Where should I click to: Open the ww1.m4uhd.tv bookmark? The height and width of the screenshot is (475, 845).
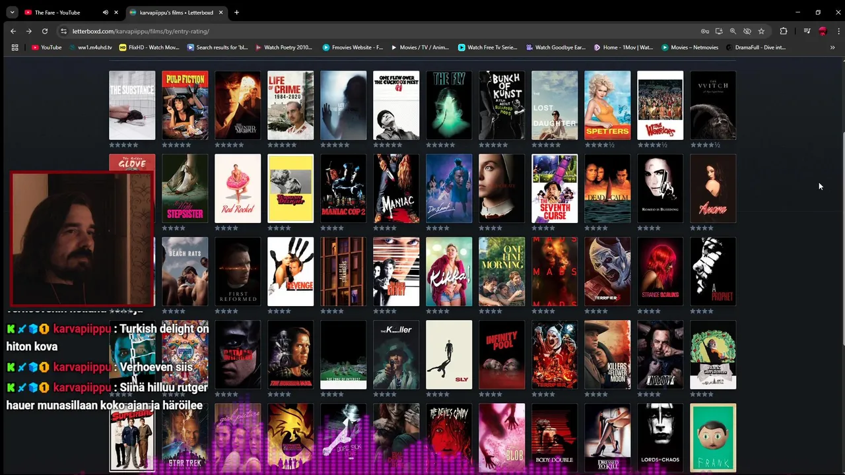coord(90,47)
